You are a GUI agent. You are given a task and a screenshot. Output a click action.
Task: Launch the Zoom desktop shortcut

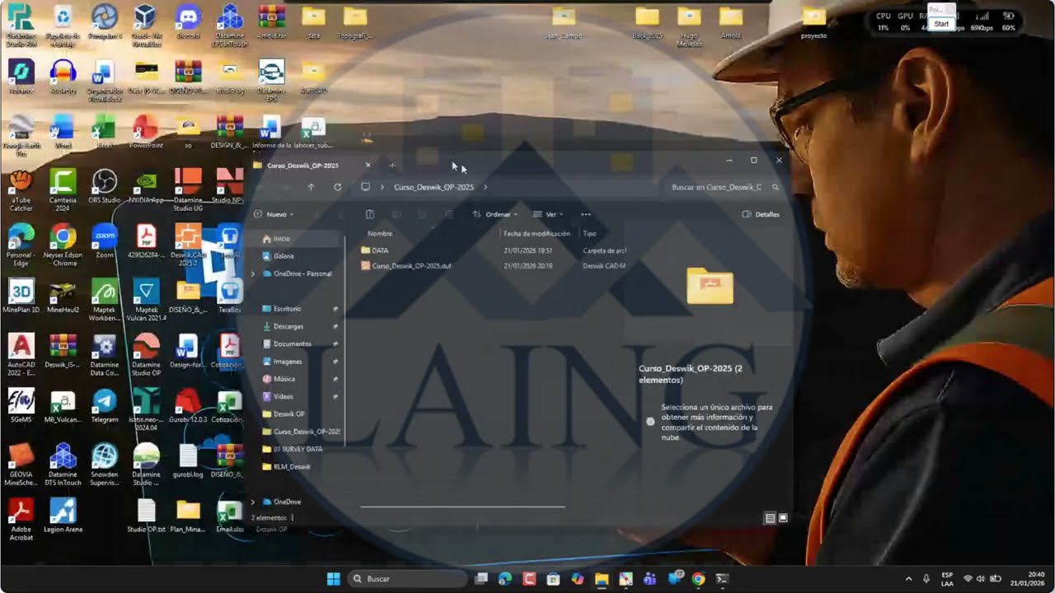tap(105, 241)
